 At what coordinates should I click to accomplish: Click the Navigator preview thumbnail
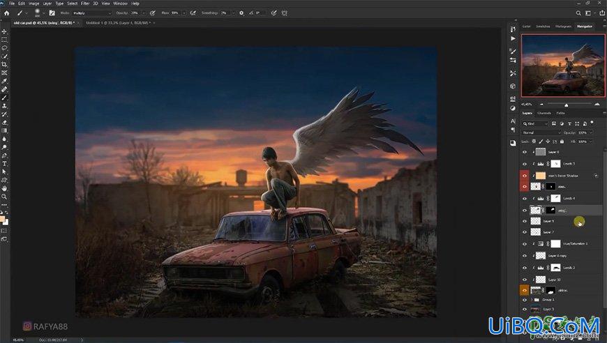click(563, 66)
